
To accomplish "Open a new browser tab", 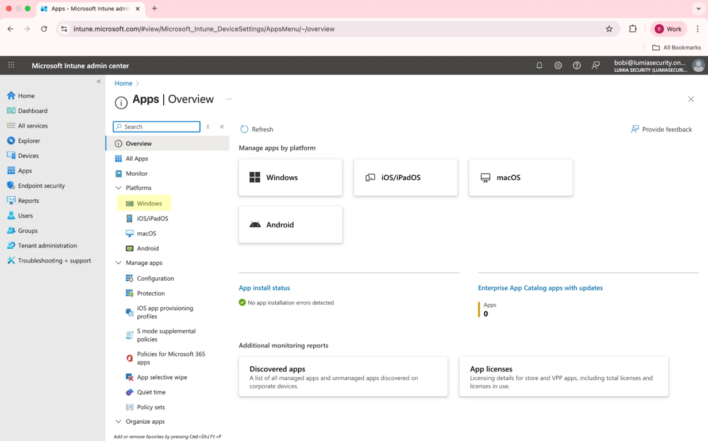I will (155, 9).
